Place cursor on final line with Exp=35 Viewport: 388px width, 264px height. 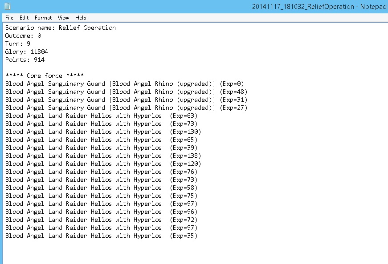pyautogui.click(x=101, y=236)
